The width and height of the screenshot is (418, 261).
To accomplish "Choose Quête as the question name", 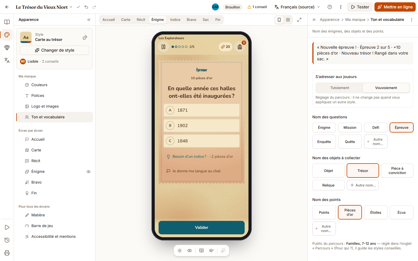I will pos(350,142).
